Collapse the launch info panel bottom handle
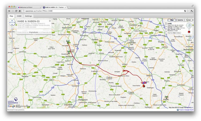The image size is (201, 121). (34, 34)
